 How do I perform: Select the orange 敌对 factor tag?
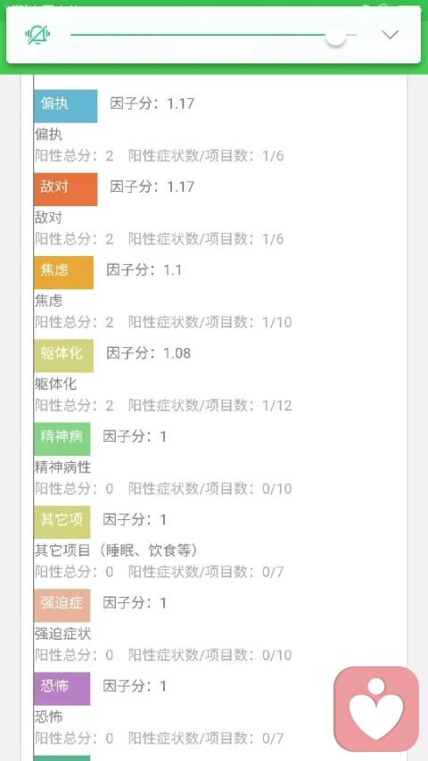click(x=65, y=189)
